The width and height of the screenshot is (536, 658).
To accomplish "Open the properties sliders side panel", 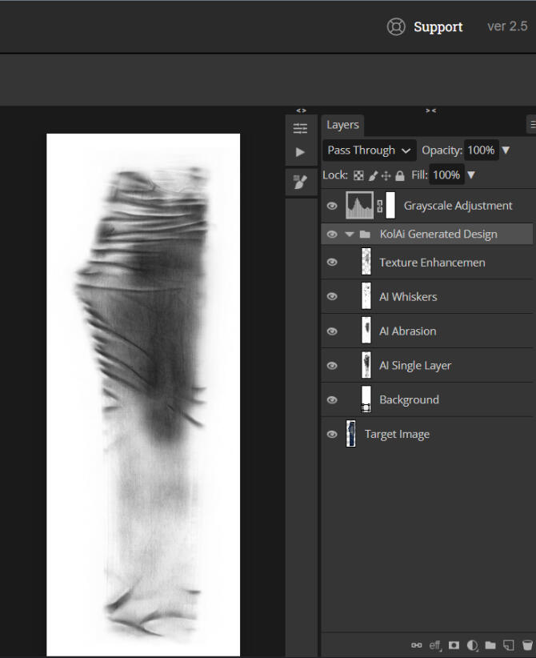I will (x=301, y=128).
